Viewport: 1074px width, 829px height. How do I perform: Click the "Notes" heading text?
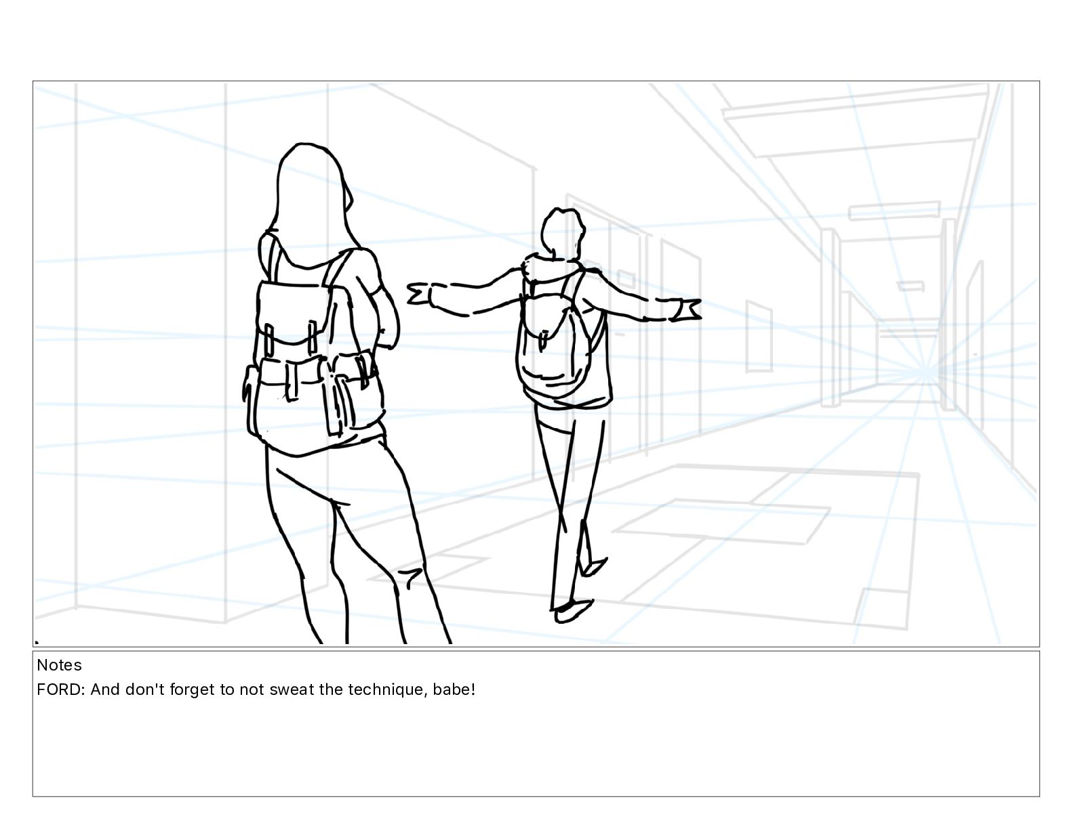[x=59, y=665]
